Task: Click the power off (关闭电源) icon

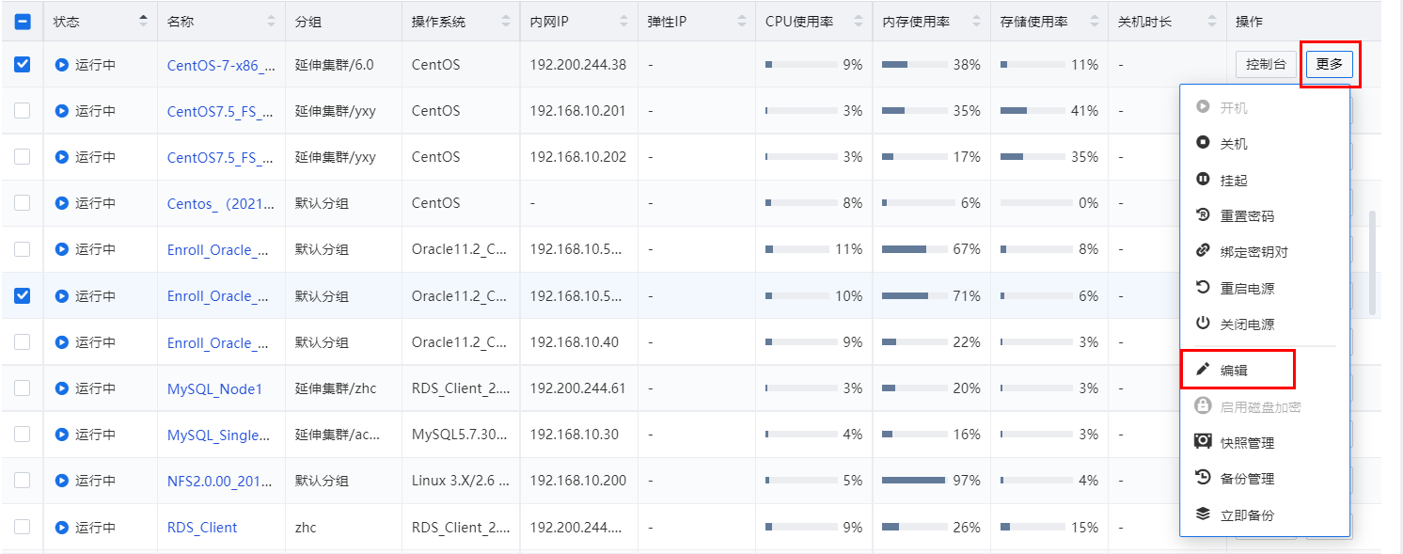Action: tap(1202, 324)
